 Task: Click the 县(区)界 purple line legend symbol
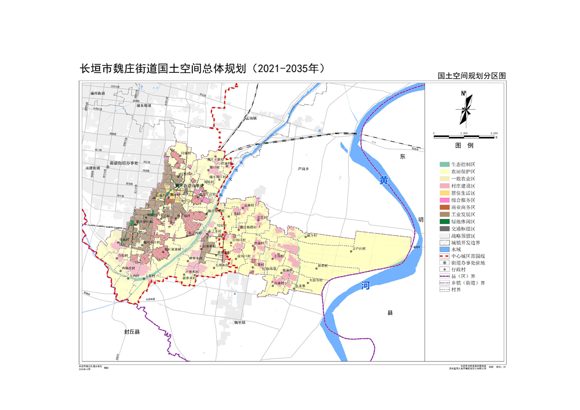pyautogui.click(x=443, y=276)
